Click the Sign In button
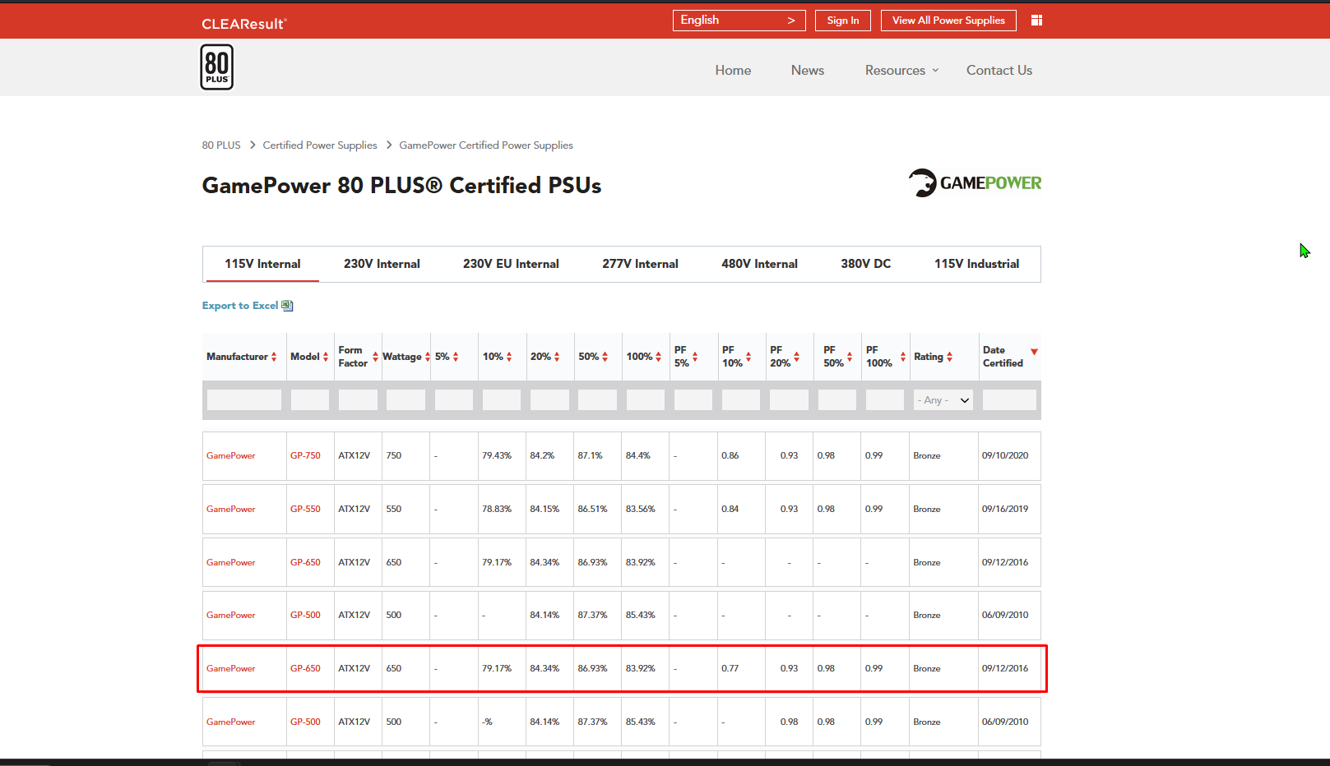Image resolution: width=1330 pixels, height=766 pixels. coord(843,21)
